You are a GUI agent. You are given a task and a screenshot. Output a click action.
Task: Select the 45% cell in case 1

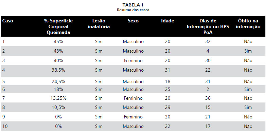[x=58, y=41]
